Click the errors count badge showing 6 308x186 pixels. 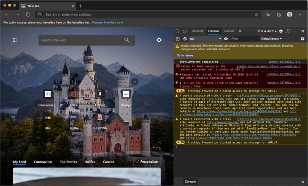pos(260,31)
